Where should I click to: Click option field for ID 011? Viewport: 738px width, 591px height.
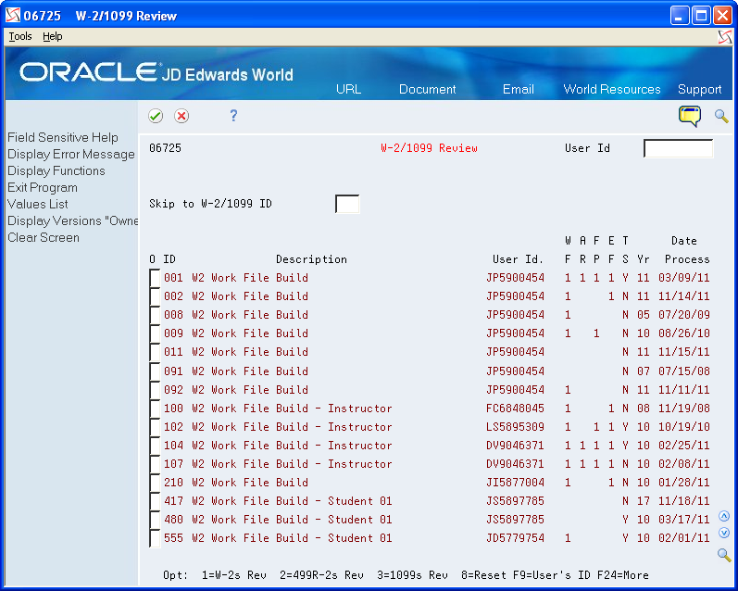(155, 352)
